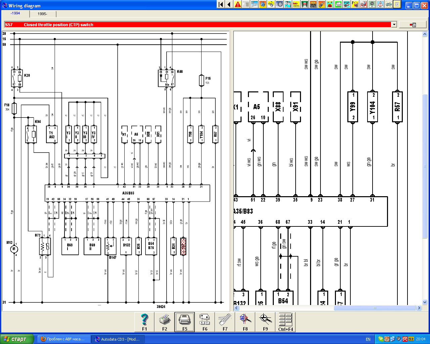
Task: Open help with the F1 question mark
Action: tap(144, 322)
